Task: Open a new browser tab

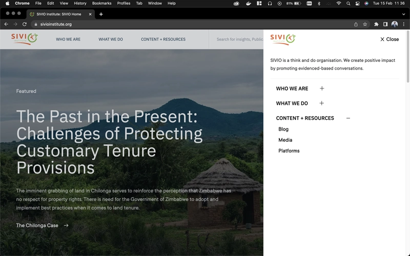Action: pyautogui.click(x=101, y=14)
